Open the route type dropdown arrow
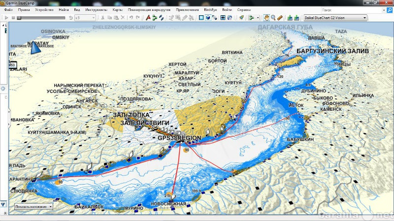 (x=258, y=18)
